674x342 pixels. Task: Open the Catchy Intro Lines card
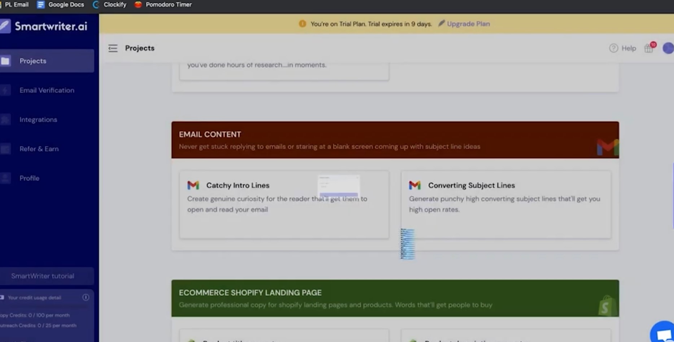[x=284, y=204]
